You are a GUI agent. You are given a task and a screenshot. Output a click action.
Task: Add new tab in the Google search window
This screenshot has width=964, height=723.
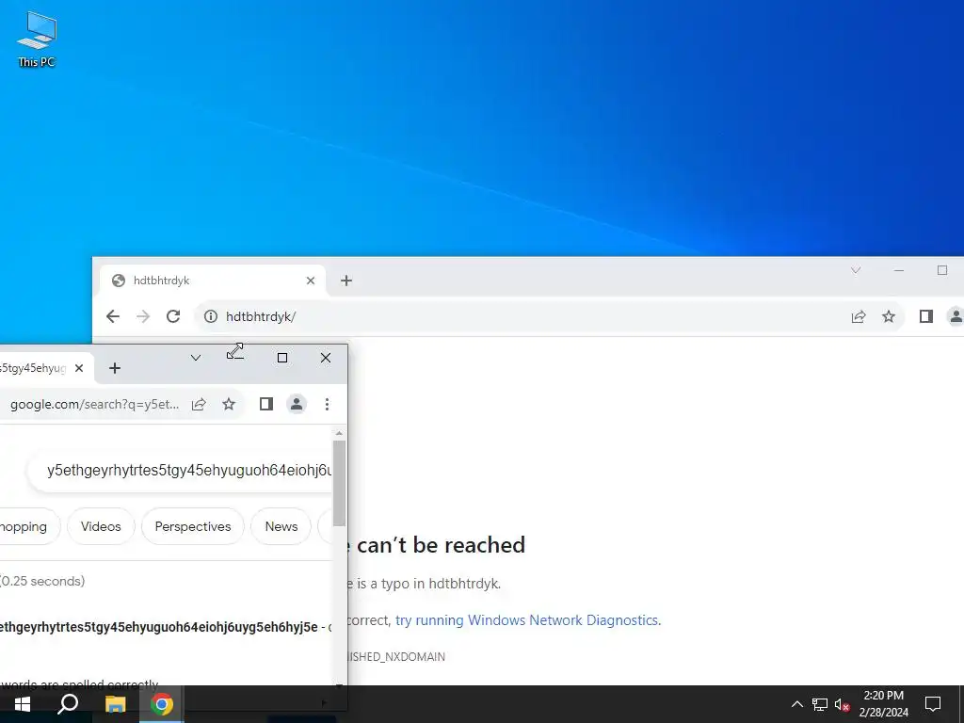point(114,368)
